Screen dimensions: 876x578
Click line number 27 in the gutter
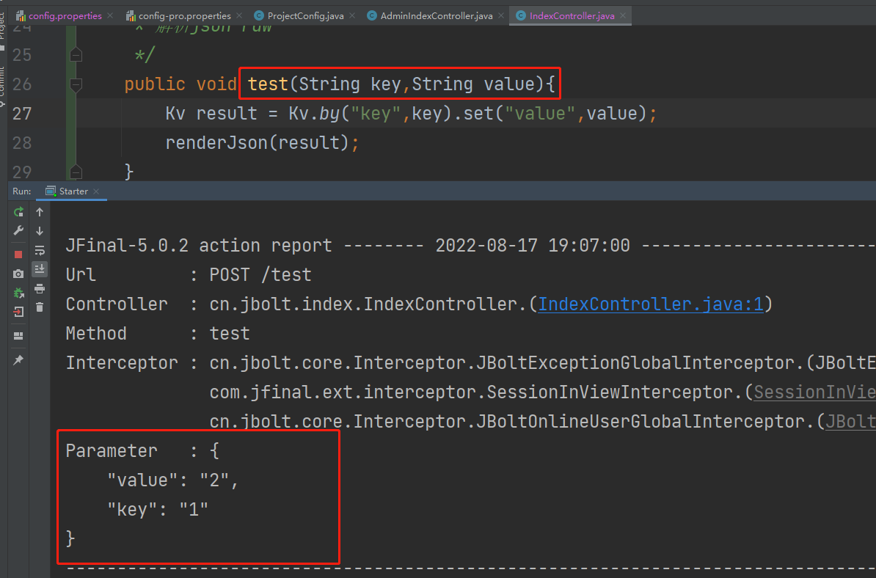(22, 114)
